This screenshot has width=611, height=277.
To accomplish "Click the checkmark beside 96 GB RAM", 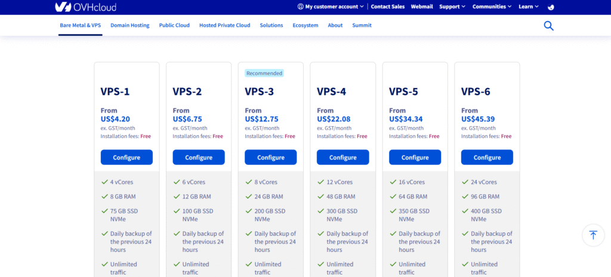I will (464, 197).
